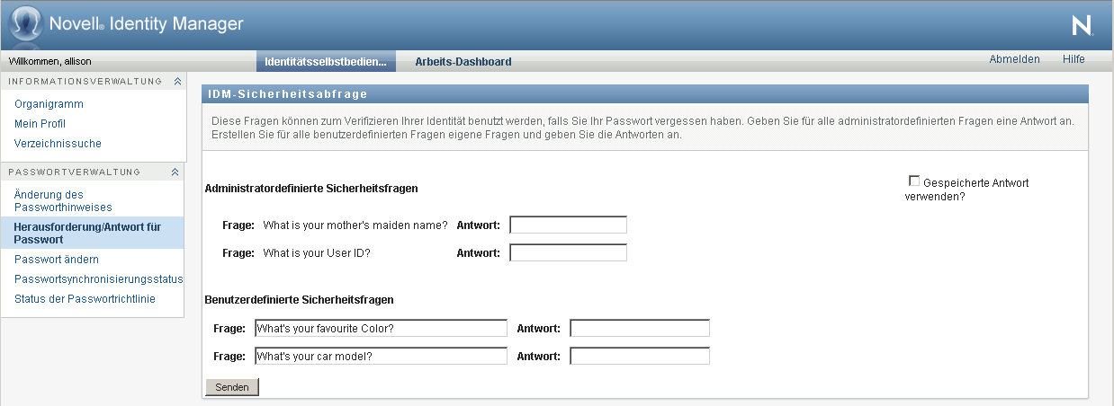Go to Mein Profil

pos(40,124)
